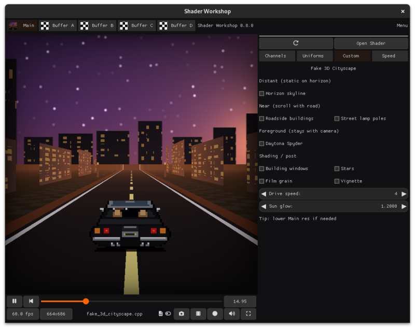Increase Drive speed with right arrow
Screen dimensions: 415x329
point(404,194)
